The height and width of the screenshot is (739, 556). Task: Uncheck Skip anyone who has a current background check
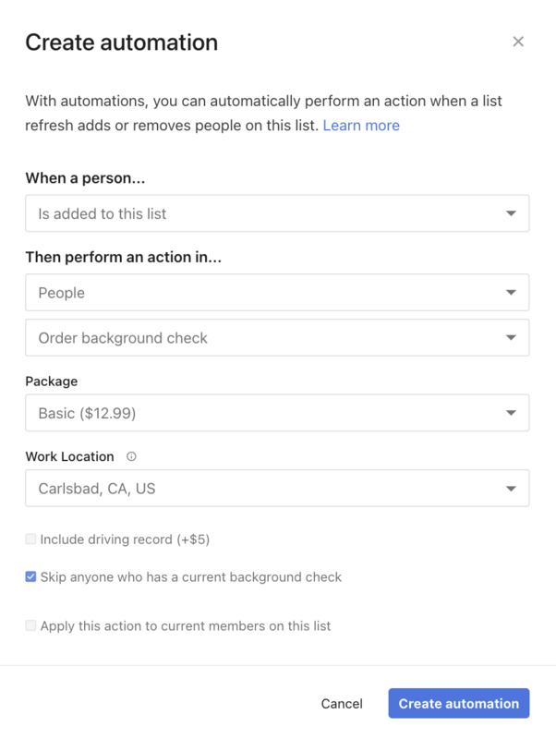tap(31, 576)
